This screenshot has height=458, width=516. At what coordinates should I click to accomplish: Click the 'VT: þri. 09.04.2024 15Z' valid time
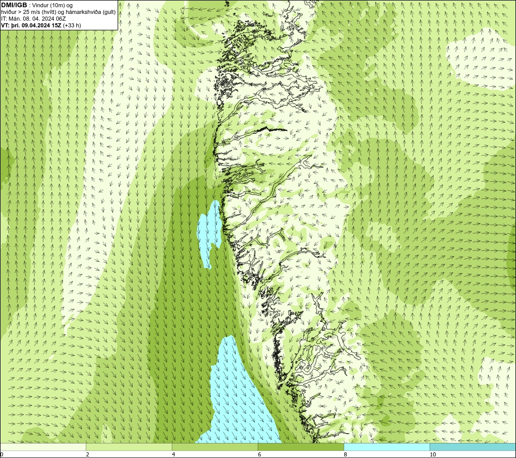tap(31, 25)
